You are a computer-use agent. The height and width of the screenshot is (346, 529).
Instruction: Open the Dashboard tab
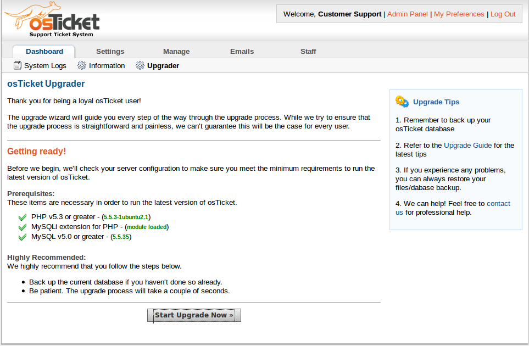point(44,52)
